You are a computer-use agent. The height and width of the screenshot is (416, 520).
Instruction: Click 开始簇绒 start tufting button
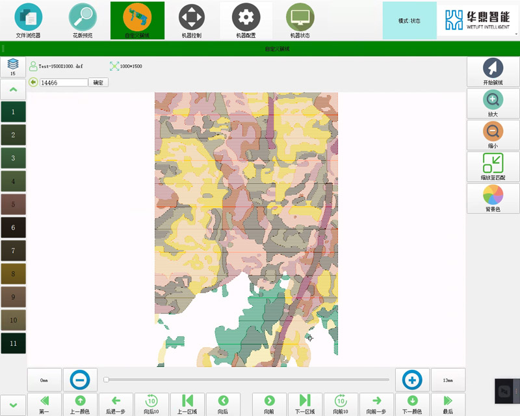[x=493, y=71]
